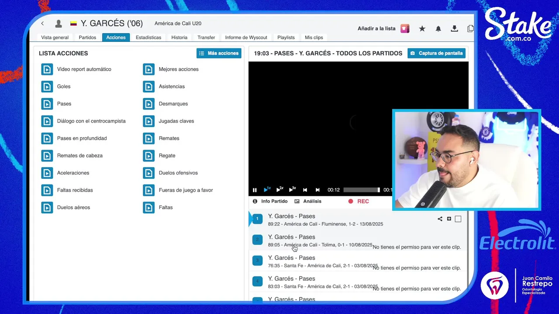The width and height of the screenshot is (559, 314).
Task: Select clip 2 Tolima 89:05 row
Action: pyautogui.click(x=358, y=240)
